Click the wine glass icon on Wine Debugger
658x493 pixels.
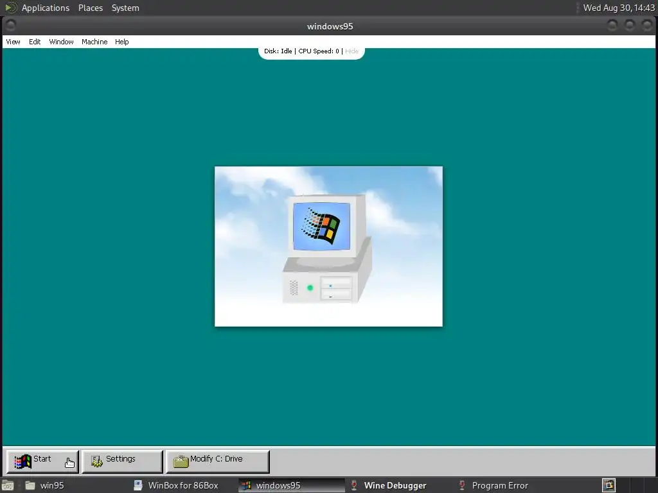(x=354, y=485)
